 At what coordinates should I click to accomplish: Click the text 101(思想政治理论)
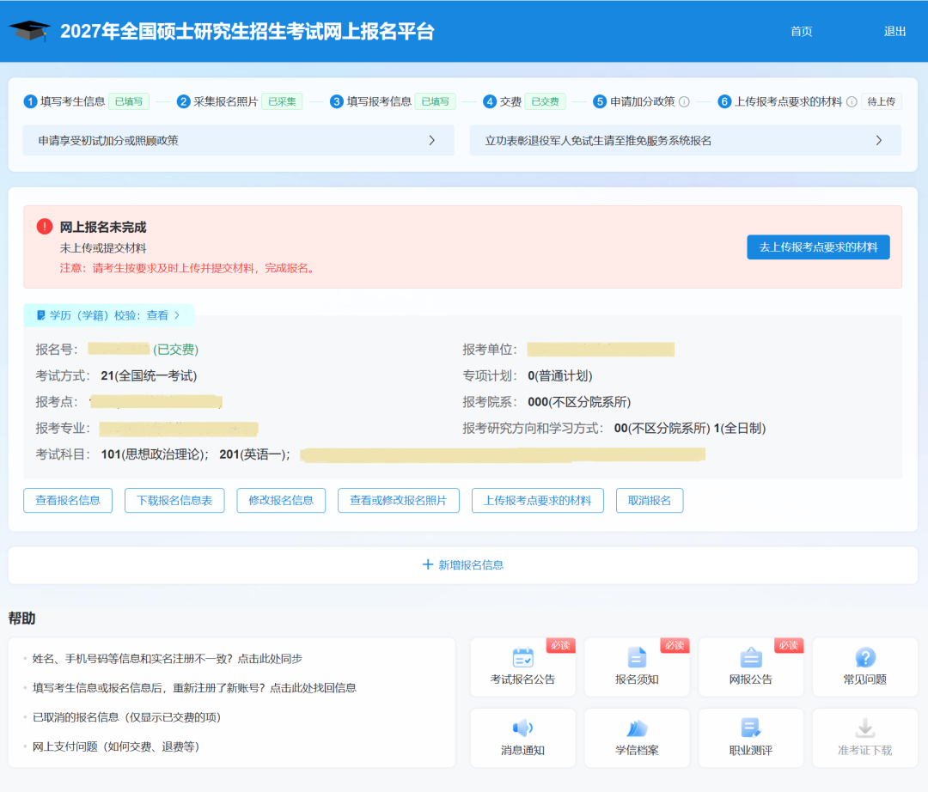point(154,454)
